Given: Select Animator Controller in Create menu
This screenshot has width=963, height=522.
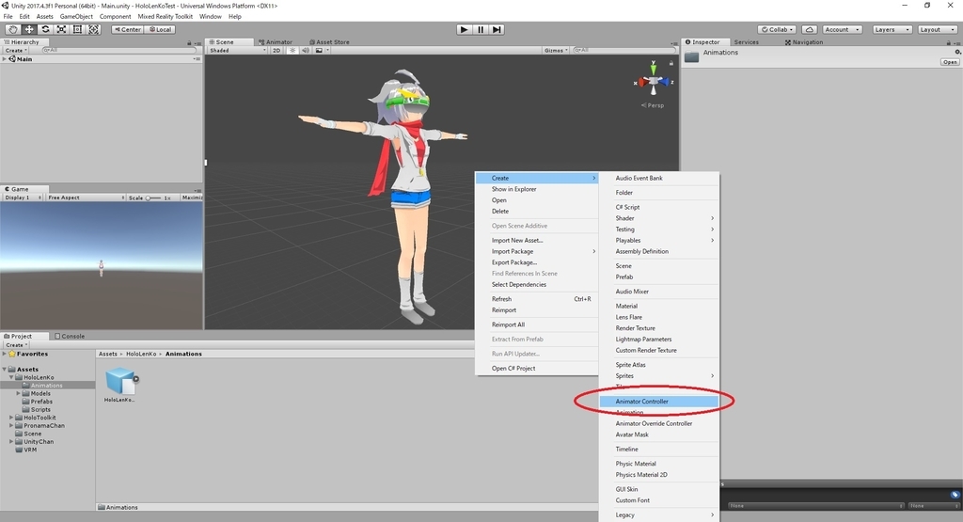Looking at the screenshot, I should [658, 401].
